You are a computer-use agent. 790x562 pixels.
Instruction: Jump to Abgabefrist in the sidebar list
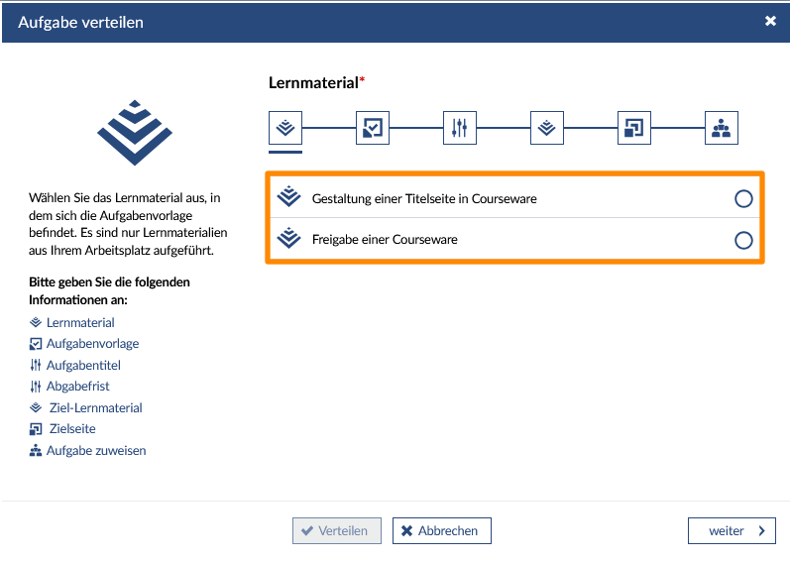click(x=78, y=387)
